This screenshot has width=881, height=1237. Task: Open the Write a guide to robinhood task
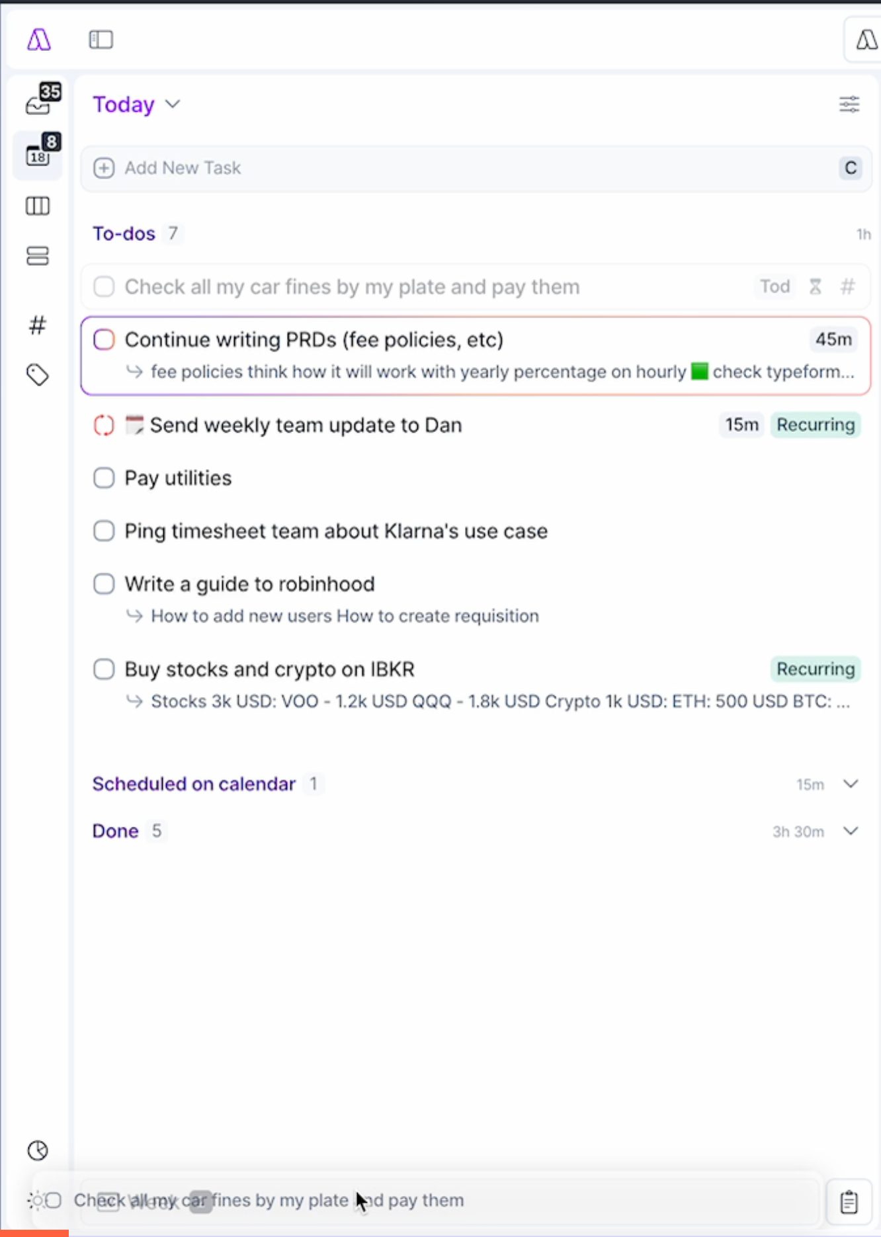point(250,584)
